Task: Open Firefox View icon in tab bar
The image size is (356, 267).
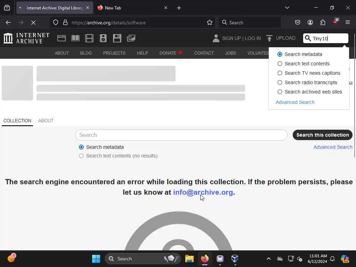Action: point(7,8)
